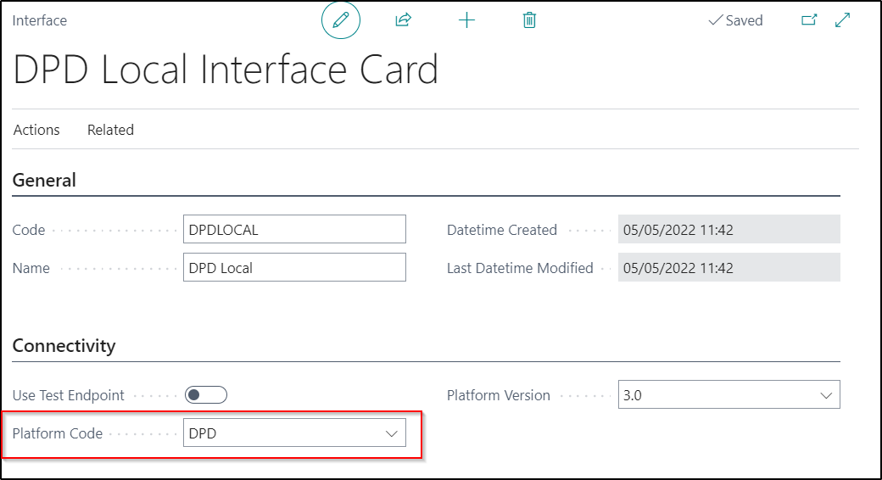Image resolution: width=882 pixels, height=480 pixels.
Task: Click the Code field containing DPDLOCAL
Action: pyautogui.click(x=294, y=230)
